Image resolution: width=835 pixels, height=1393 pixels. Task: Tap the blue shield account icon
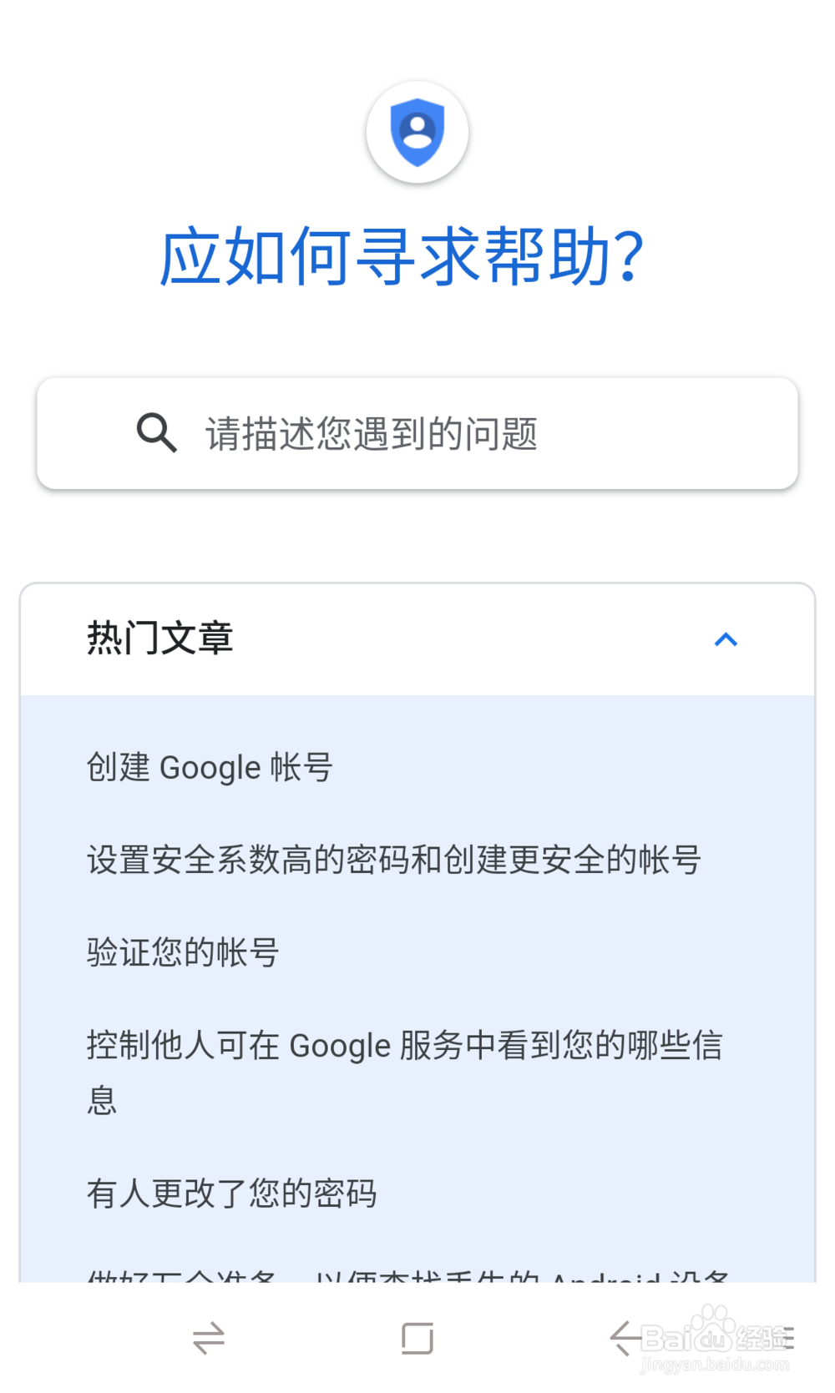click(x=417, y=132)
